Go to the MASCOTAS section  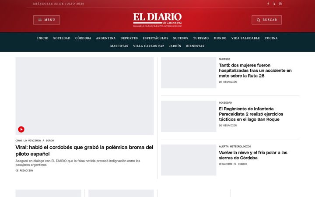click(x=119, y=46)
